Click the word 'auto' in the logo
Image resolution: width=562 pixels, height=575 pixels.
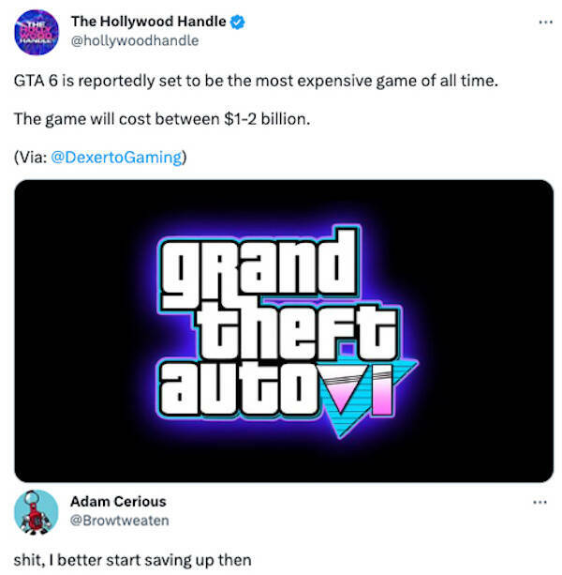point(238,388)
